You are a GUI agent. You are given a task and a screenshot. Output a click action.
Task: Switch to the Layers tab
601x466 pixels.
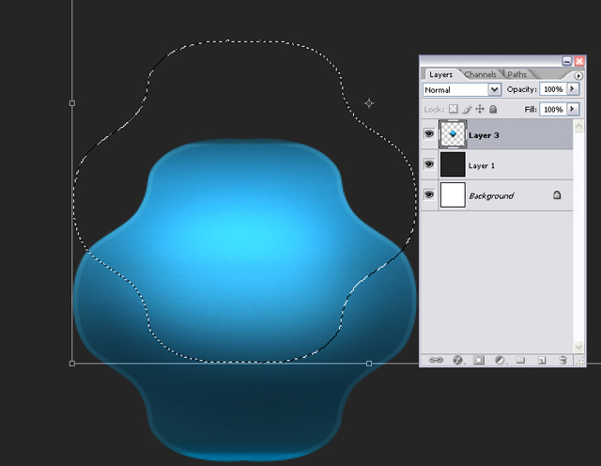[x=440, y=74]
